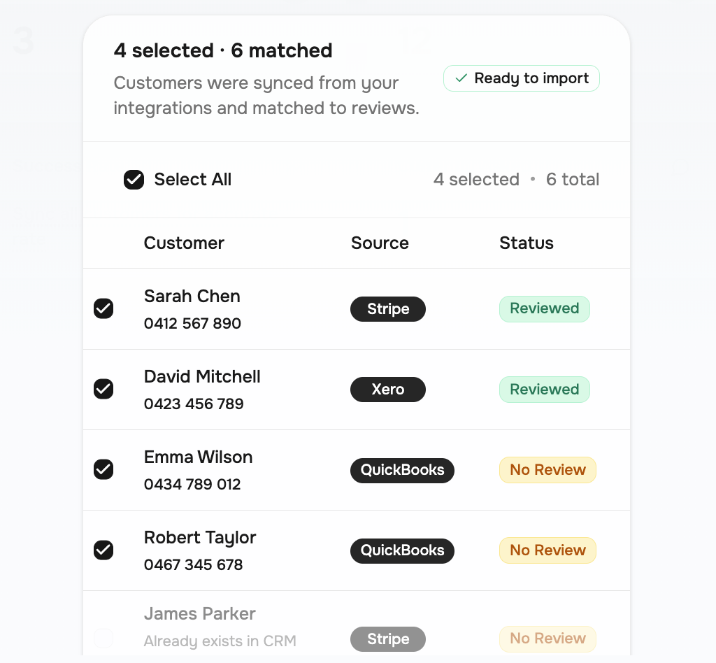This screenshot has height=663, width=716.
Task: Click the QuickBooks pill on Robert Taylor's row
Action: tap(402, 550)
